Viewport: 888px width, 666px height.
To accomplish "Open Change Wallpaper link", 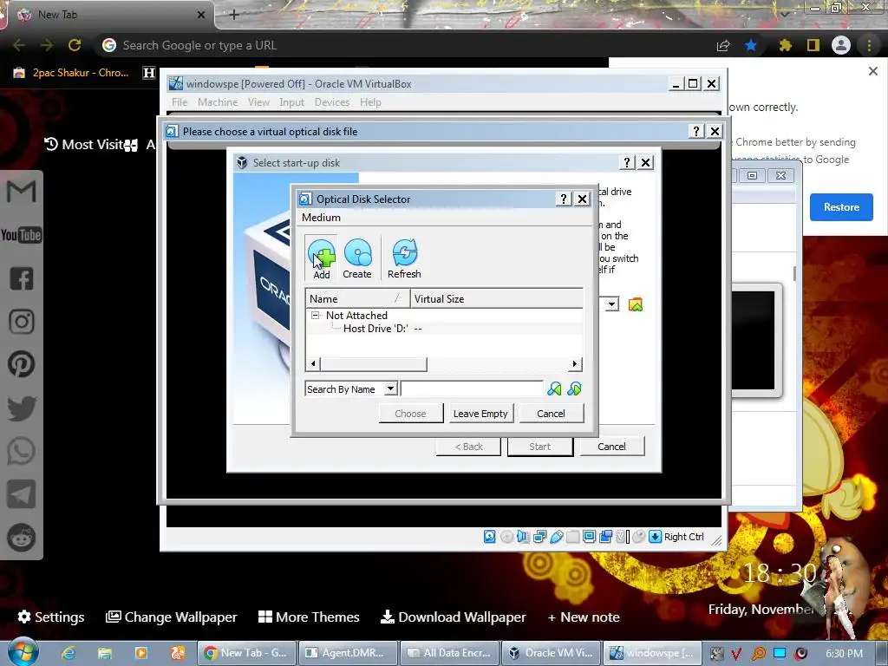I will [x=172, y=617].
